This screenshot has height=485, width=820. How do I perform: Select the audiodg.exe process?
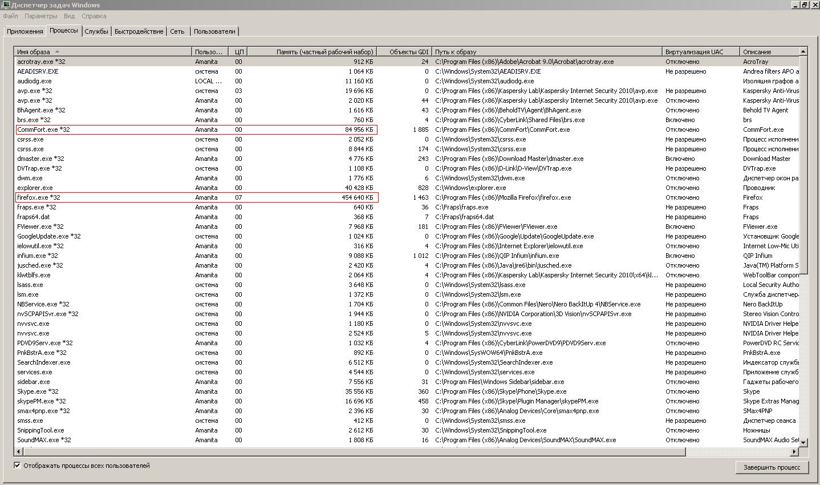coord(407,81)
